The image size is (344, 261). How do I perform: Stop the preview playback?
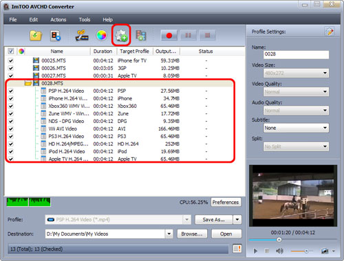coord(267,251)
